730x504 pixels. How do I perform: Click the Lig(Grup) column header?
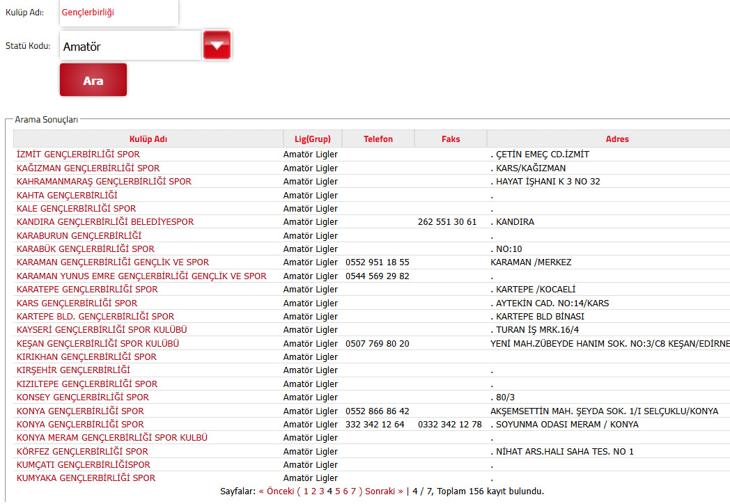point(312,139)
